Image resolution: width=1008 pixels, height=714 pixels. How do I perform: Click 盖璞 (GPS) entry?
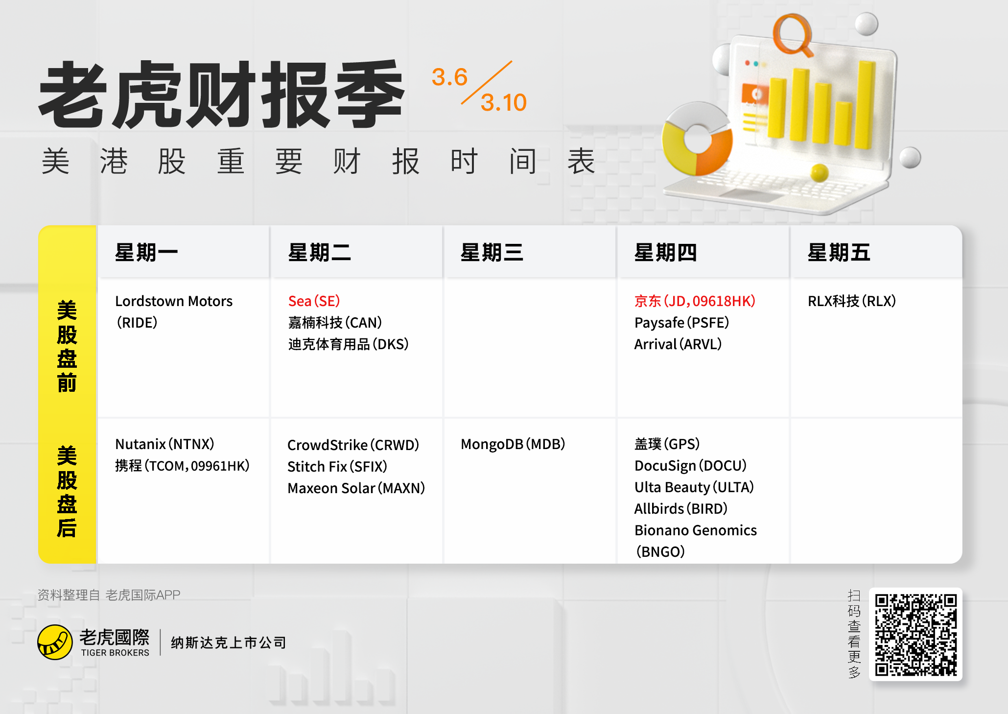pos(667,444)
